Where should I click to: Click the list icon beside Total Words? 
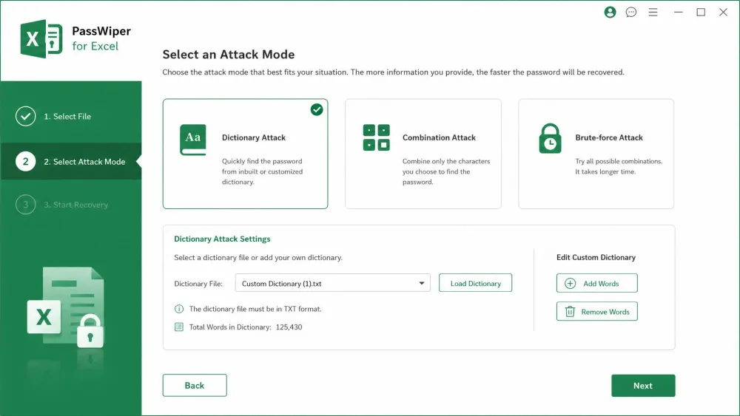pos(179,327)
